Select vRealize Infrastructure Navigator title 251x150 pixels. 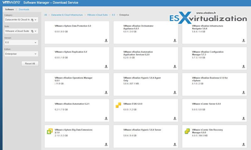coord(207,27)
